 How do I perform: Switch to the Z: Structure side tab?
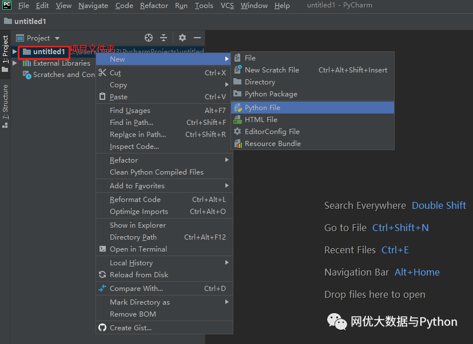pyautogui.click(x=5, y=106)
